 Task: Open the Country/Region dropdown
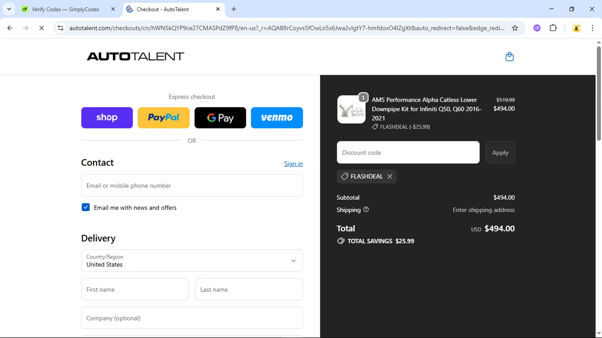pyautogui.click(x=192, y=261)
